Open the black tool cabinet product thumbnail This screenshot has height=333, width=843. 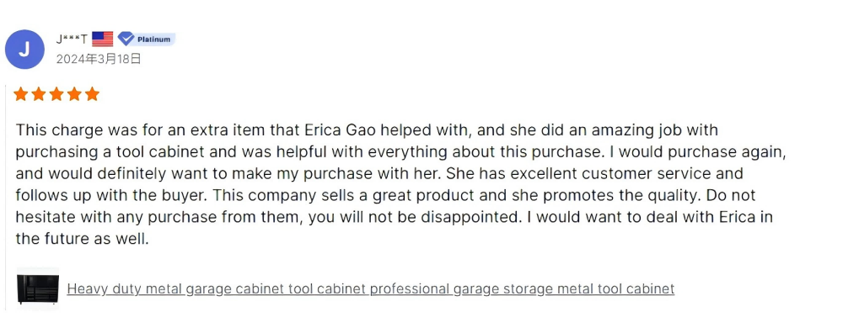coord(38,288)
